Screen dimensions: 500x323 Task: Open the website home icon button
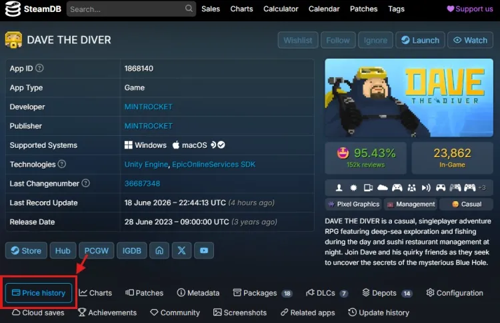pyautogui.click(x=159, y=250)
